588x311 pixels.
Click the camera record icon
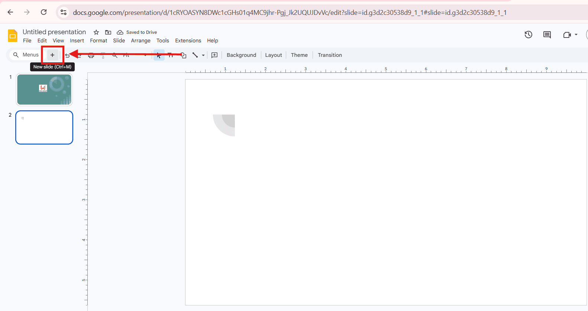tap(567, 35)
